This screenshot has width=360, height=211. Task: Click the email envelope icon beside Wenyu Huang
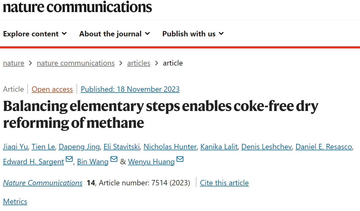point(180,159)
